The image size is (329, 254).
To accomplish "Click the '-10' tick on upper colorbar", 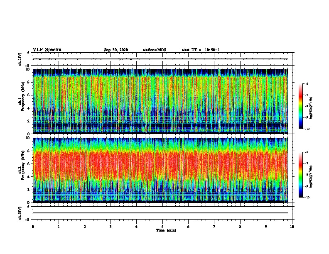I will [x=307, y=129].
